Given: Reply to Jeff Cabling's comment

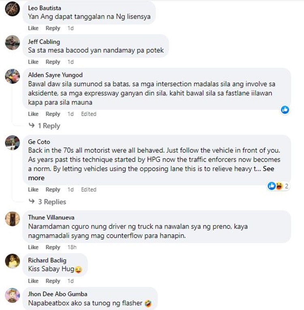Looking at the screenshot, I should [x=53, y=62].
